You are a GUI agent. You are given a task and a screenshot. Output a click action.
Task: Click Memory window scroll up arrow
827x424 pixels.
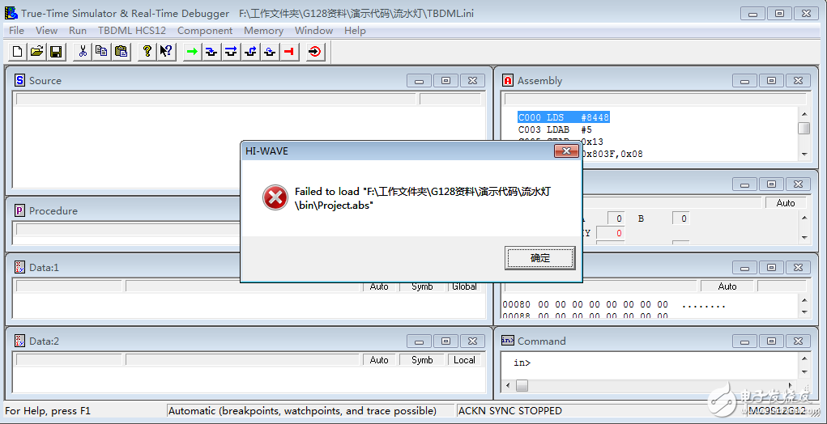click(804, 301)
